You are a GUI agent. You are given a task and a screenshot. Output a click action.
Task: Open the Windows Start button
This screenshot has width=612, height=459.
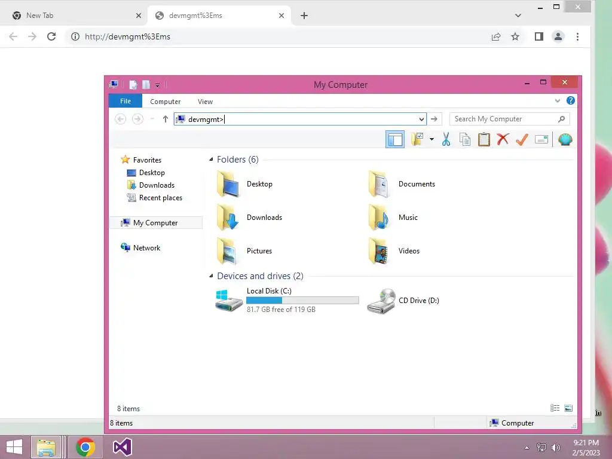point(14,446)
